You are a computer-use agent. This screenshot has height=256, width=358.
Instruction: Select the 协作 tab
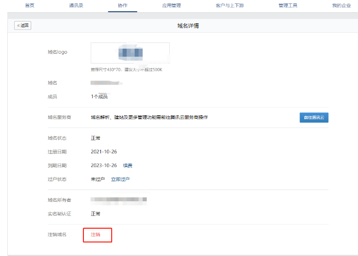click(123, 5)
